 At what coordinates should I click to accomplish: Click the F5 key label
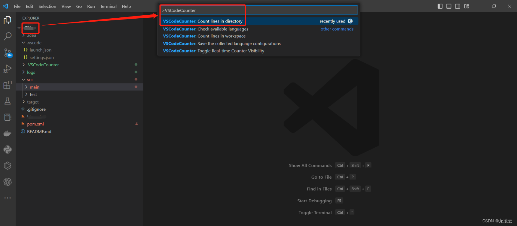pos(339,200)
